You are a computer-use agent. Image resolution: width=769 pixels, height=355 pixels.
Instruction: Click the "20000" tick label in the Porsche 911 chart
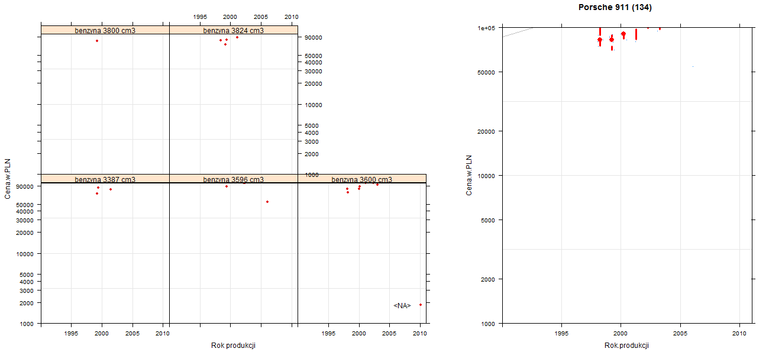coord(487,131)
